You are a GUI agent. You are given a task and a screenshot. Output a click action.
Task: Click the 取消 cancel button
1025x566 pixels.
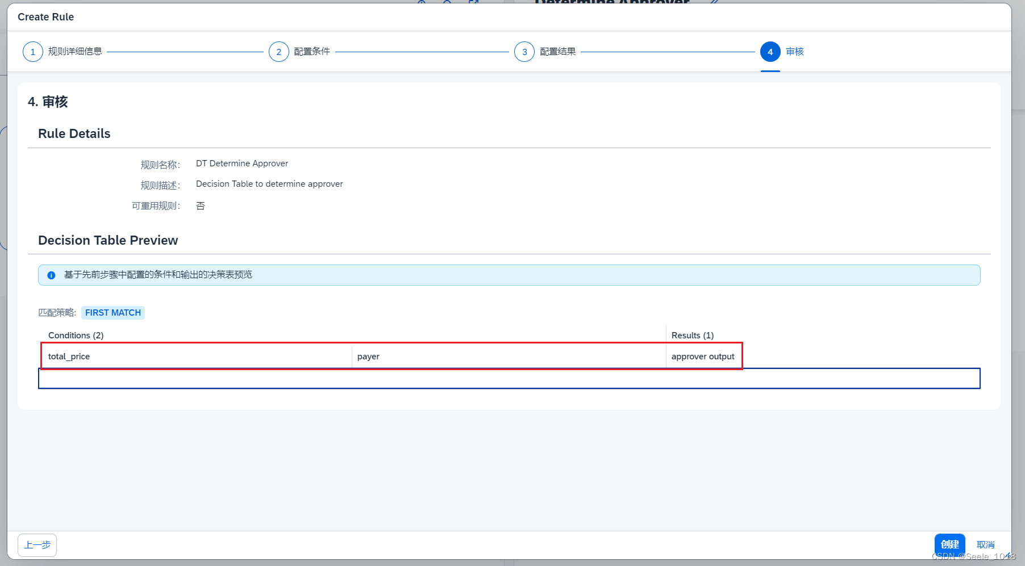[985, 544]
